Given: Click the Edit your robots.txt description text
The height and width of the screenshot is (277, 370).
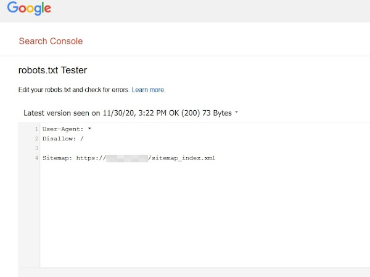Looking at the screenshot, I should pos(74,90).
